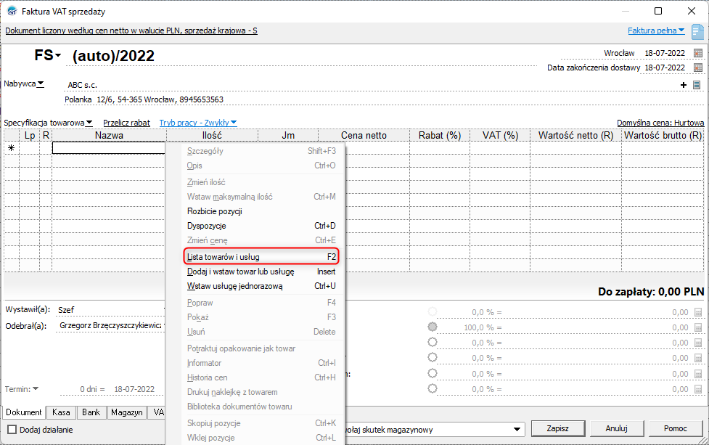Open calculator icon in 100,0 % payment row
The height and width of the screenshot is (445, 709).
697,328
